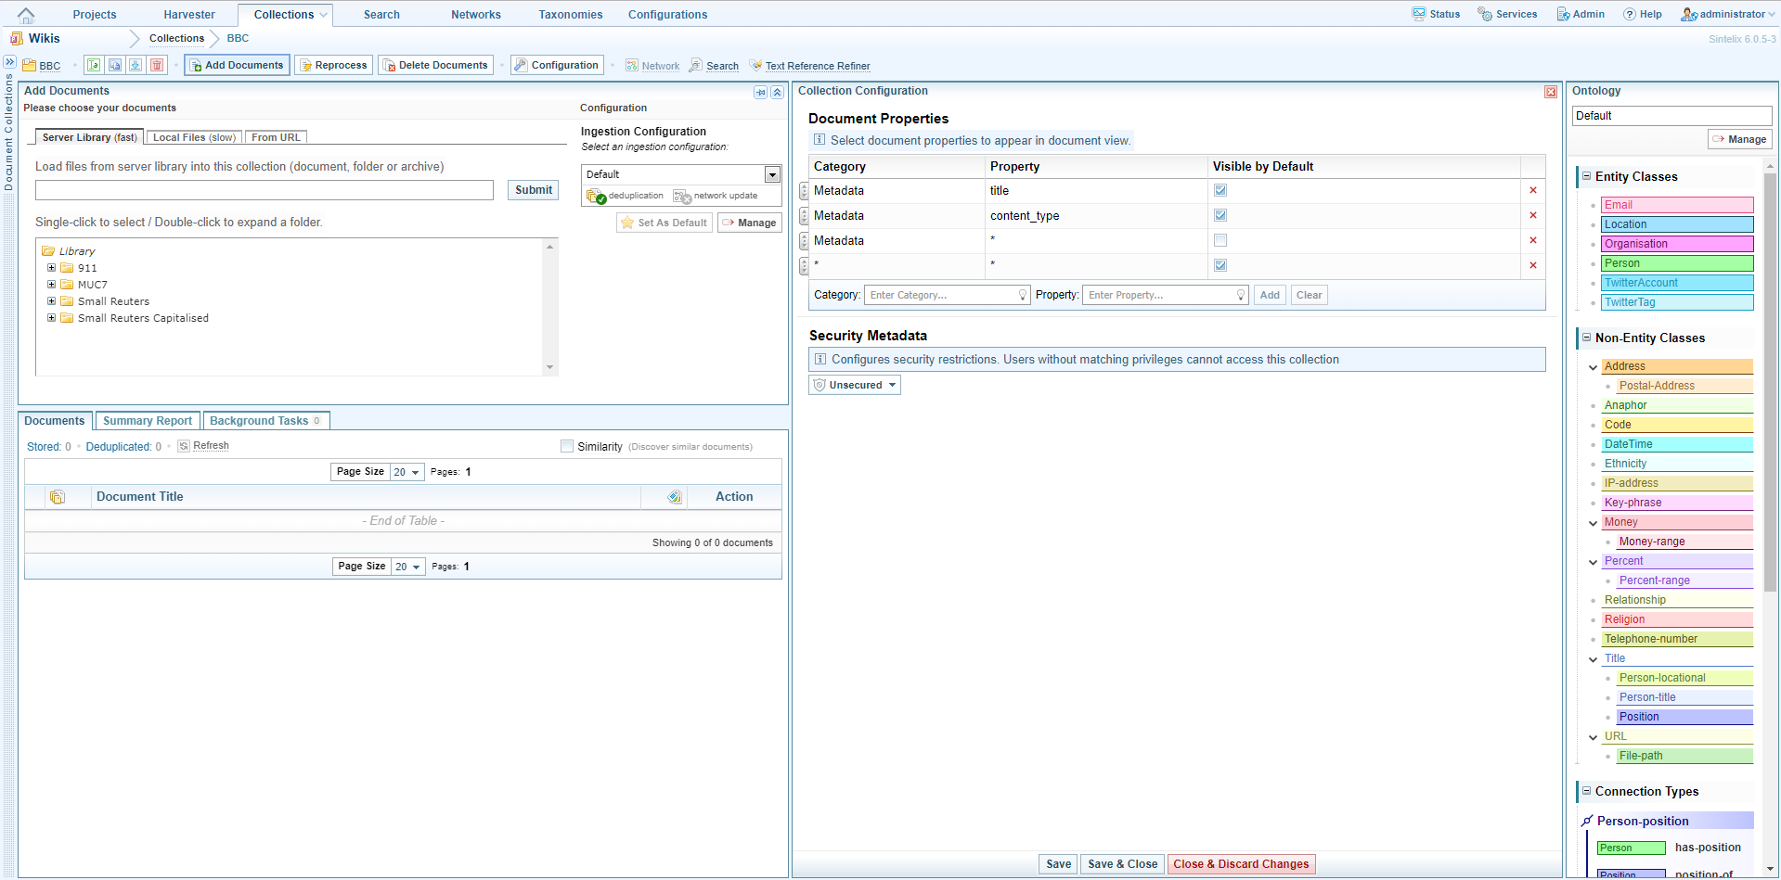Enable the Similarity checkbox
The image size is (1781, 880).
tap(567, 446)
